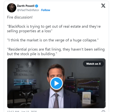Play the embedded video

57,83
